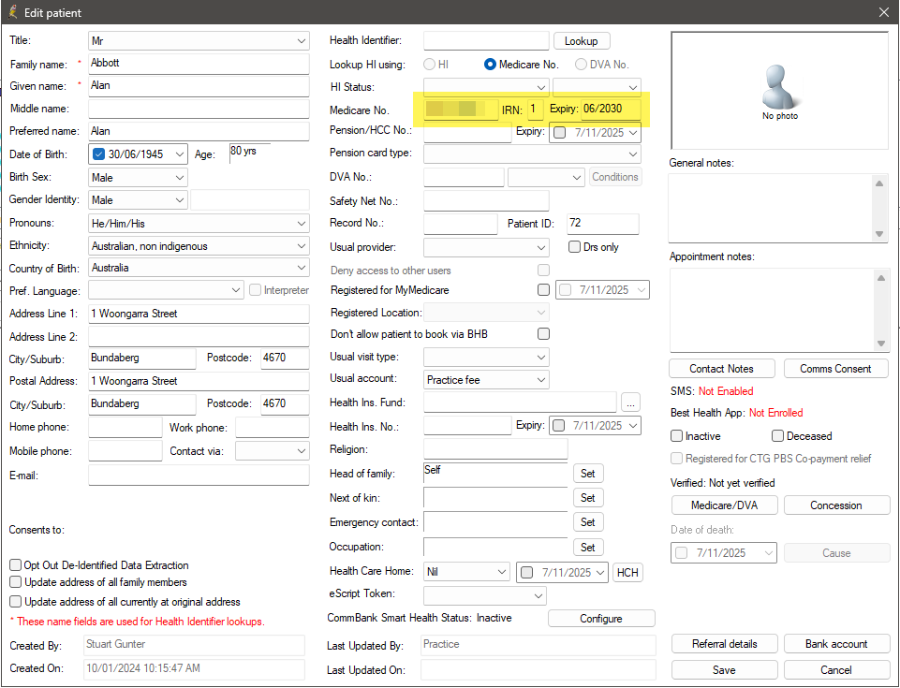
Task: Click the Date of Birth checkbox
Action: [99, 154]
